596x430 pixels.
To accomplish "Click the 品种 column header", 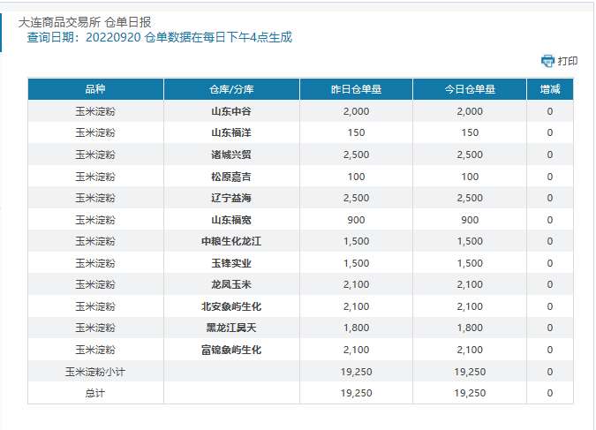I will 95,89.
